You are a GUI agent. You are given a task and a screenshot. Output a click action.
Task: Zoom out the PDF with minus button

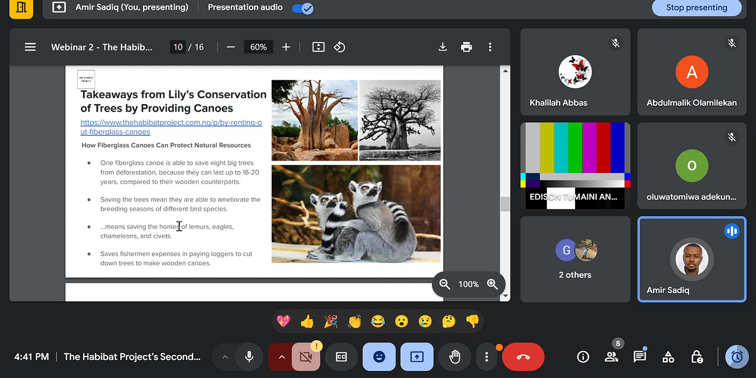231,47
